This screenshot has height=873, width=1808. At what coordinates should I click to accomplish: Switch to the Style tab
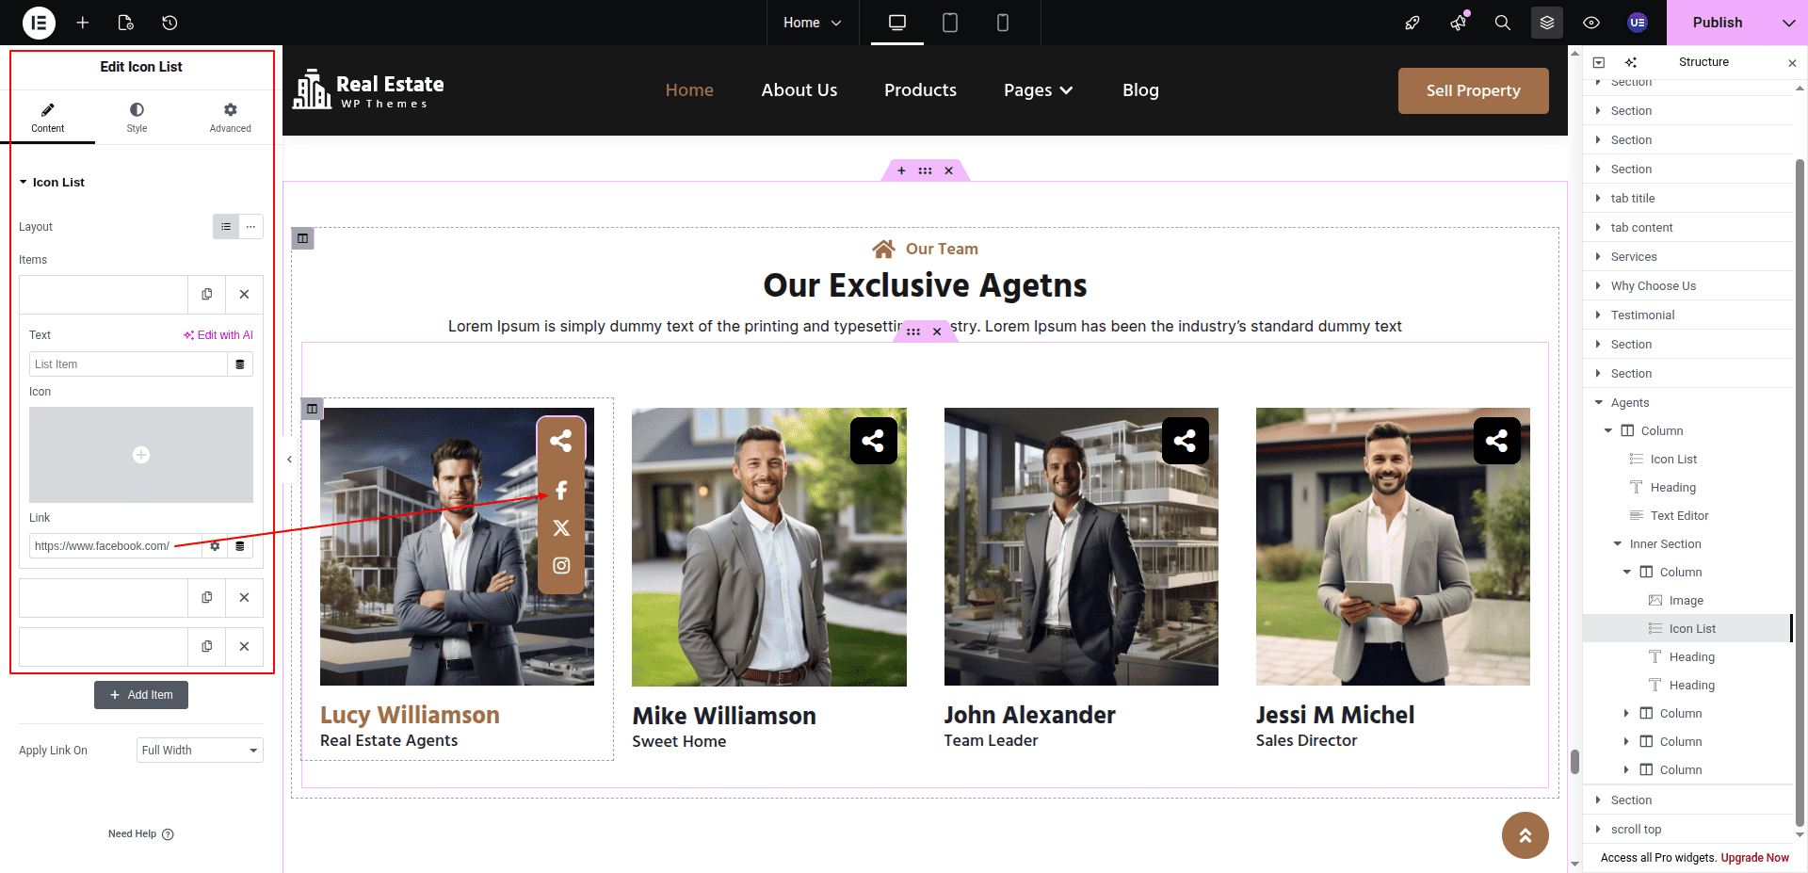click(x=137, y=118)
